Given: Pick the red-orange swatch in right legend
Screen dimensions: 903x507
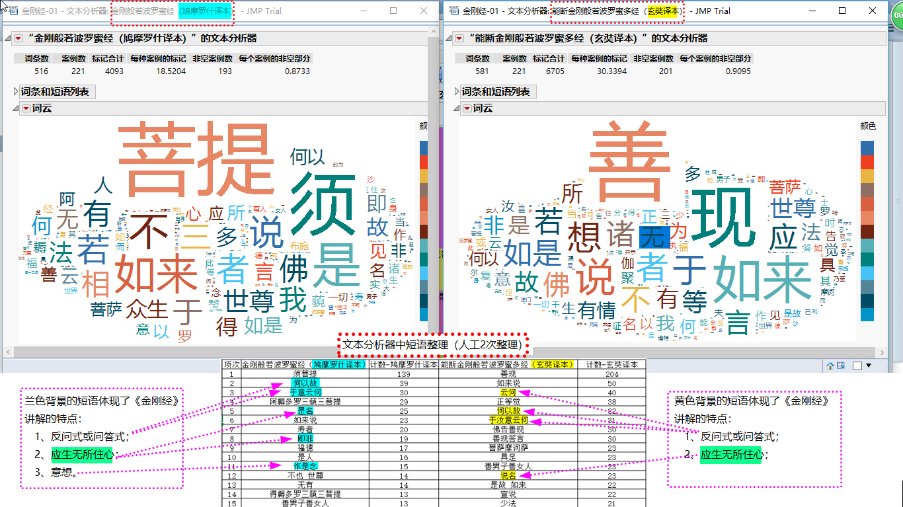Looking at the screenshot, I should coord(867,162).
